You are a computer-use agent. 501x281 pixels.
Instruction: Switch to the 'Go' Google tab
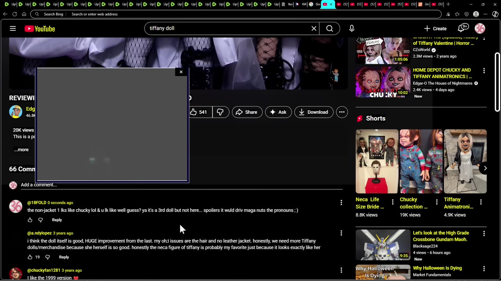click(x=314, y=4)
